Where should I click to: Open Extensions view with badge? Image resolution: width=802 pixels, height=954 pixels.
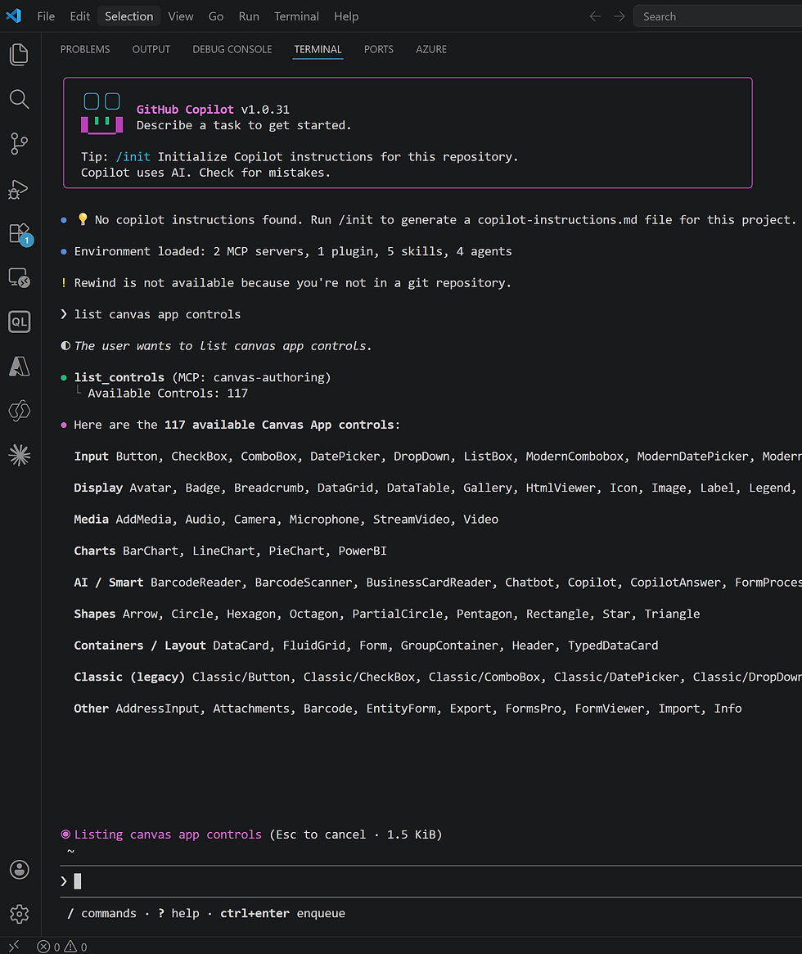tap(20, 234)
